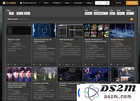Open the Jump page dropdown

(27, 13)
